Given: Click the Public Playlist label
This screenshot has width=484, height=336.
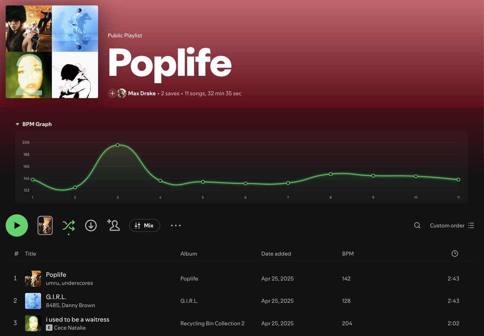Looking at the screenshot, I should pyautogui.click(x=125, y=35).
